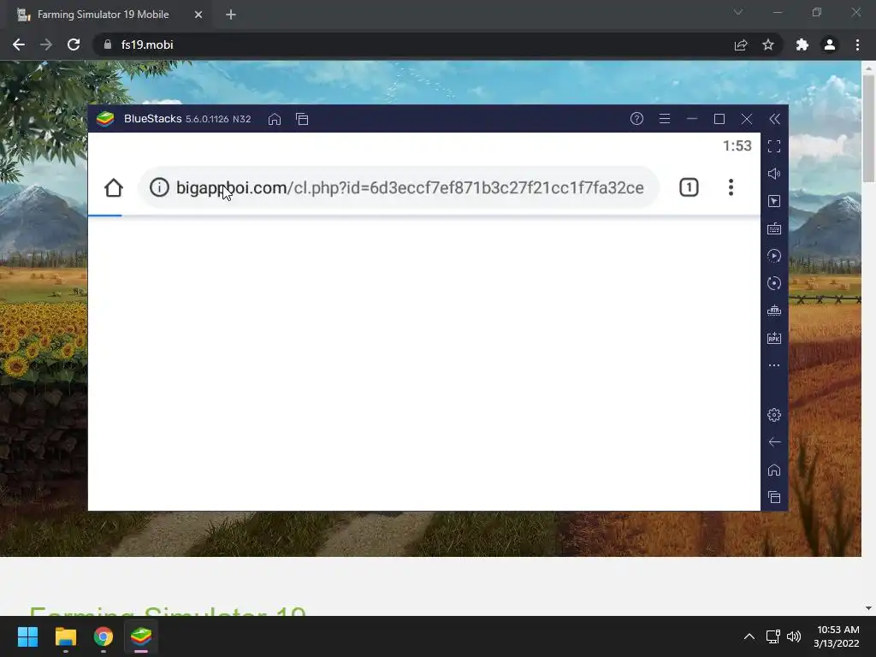Click the BlueStacks volume speaker icon
The width and height of the screenshot is (876, 657).
point(773,174)
